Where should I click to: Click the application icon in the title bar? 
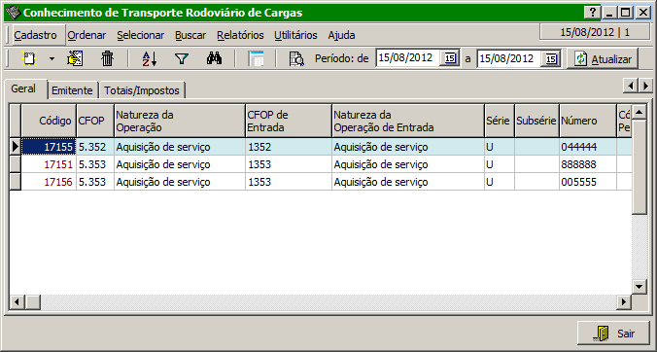pos(13,13)
